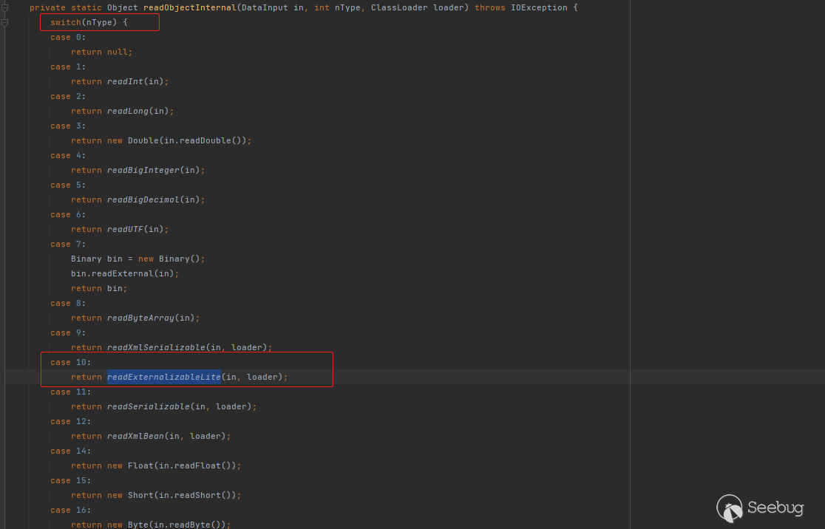
Task: Select the readBigInteger method reference
Action: click(143, 170)
